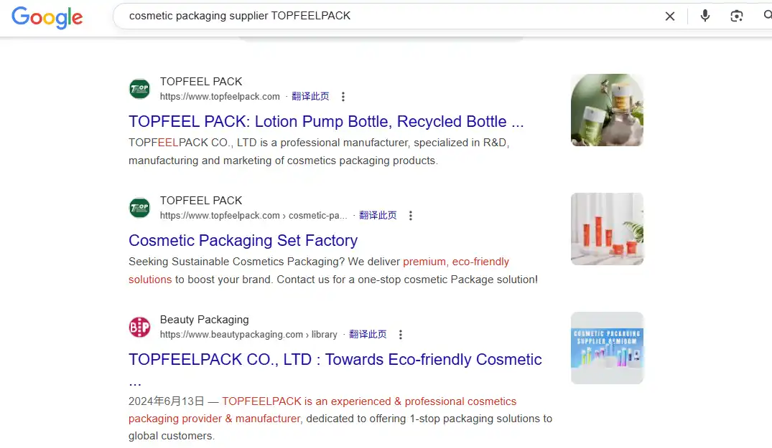Click 翻译此页 on the Beauty Packaging result
Image resolution: width=772 pixels, height=448 pixels.
(x=368, y=334)
